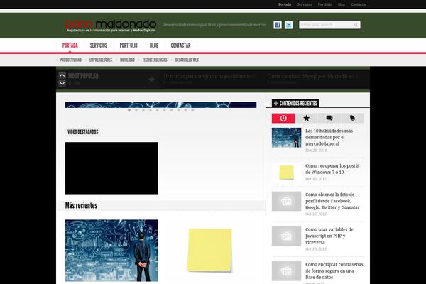This screenshot has width=426, height=284.
Task: Click Contactar in top black bar
Action: pyautogui.click(x=359, y=4)
